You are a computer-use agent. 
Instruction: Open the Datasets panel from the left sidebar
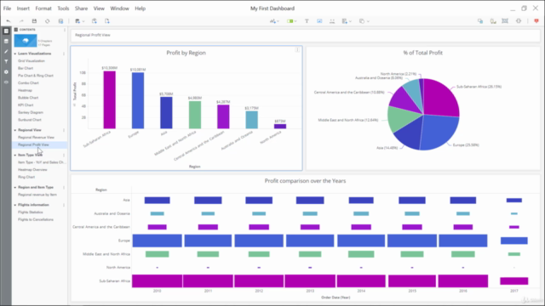(x=6, y=42)
